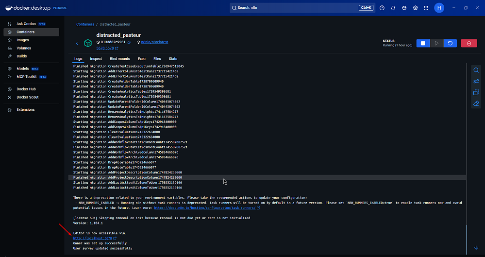485x257 pixels.
Task: Delete the container with trash button
Action: point(469,43)
